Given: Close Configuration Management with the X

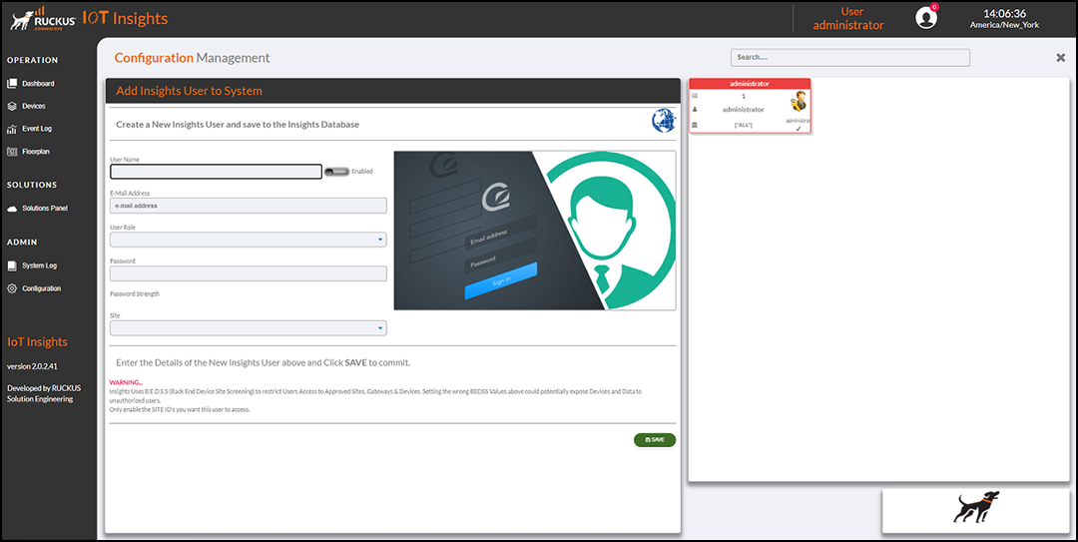Looking at the screenshot, I should (1060, 58).
